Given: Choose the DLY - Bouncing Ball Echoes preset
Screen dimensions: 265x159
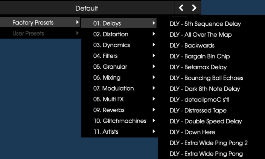Looking at the screenshot, I should [206, 78].
